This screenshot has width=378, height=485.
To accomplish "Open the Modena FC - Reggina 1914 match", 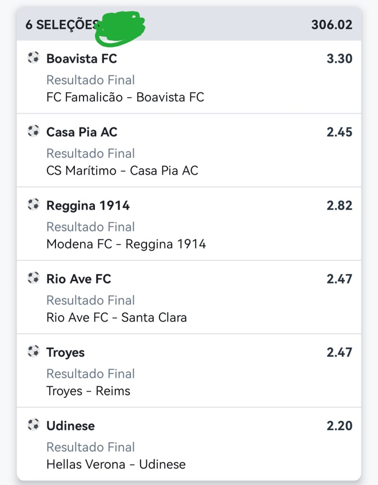I will click(x=126, y=244).
